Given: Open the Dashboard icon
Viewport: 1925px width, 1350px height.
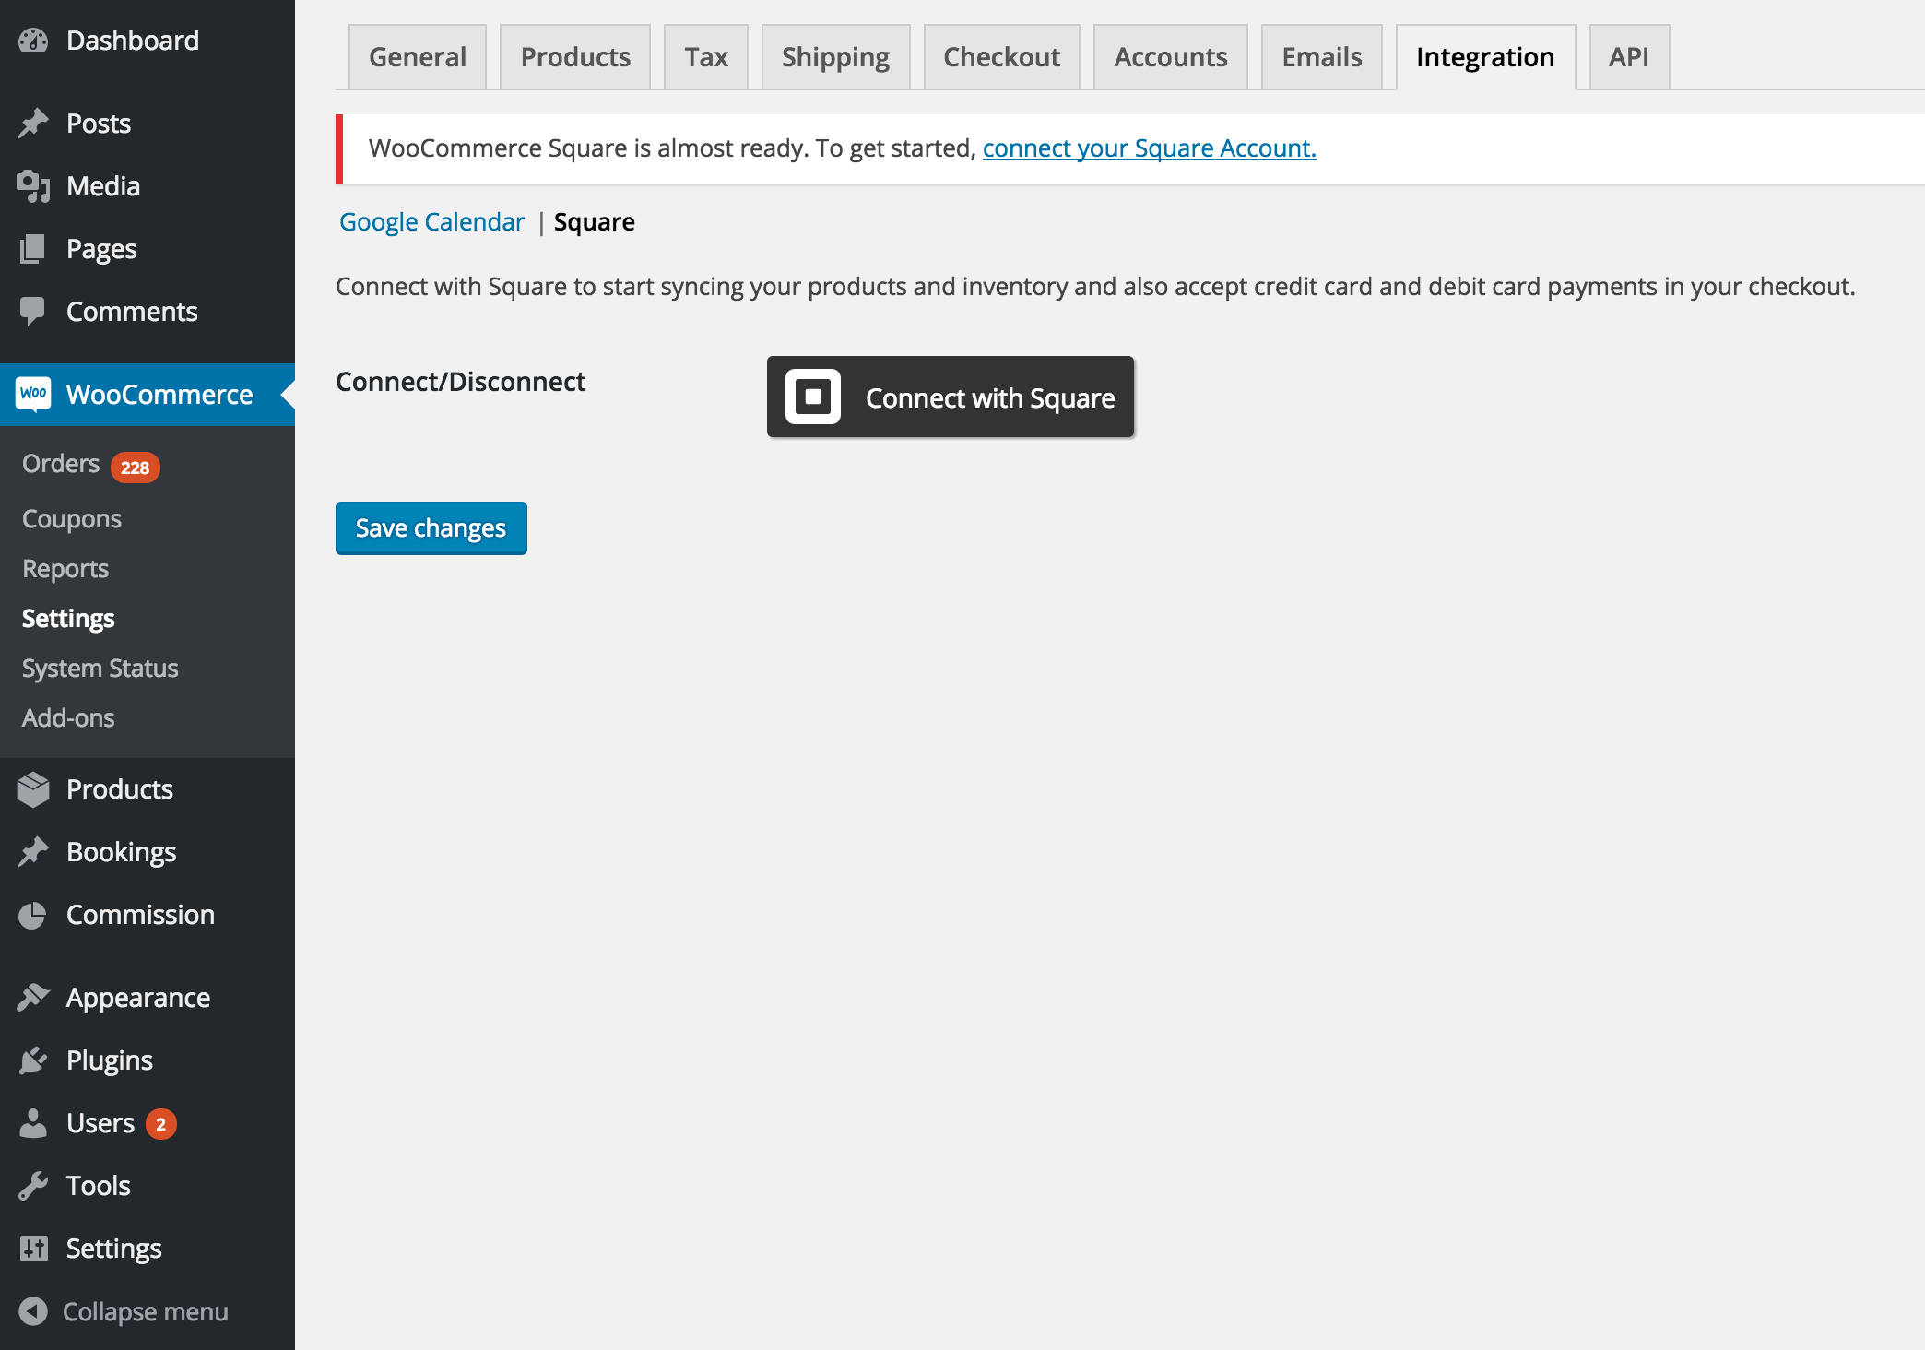Looking at the screenshot, I should (x=33, y=40).
